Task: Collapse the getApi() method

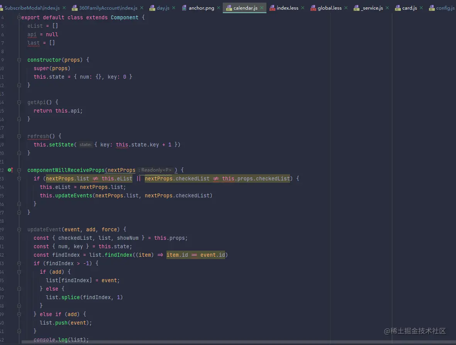Action: coord(19,102)
